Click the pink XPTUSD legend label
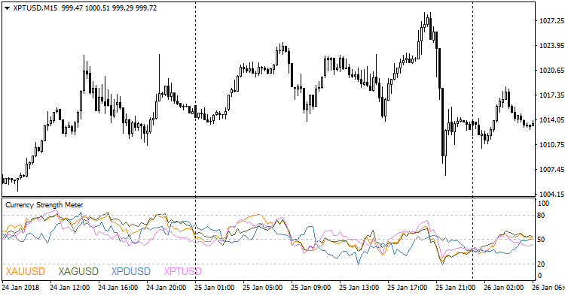565x296 pixels. (183, 271)
